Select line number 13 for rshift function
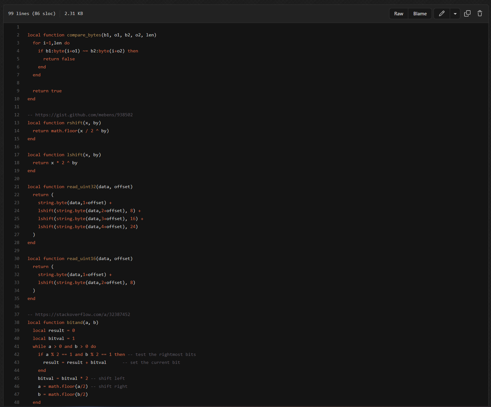This screenshot has height=407, width=491. [17, 123]
